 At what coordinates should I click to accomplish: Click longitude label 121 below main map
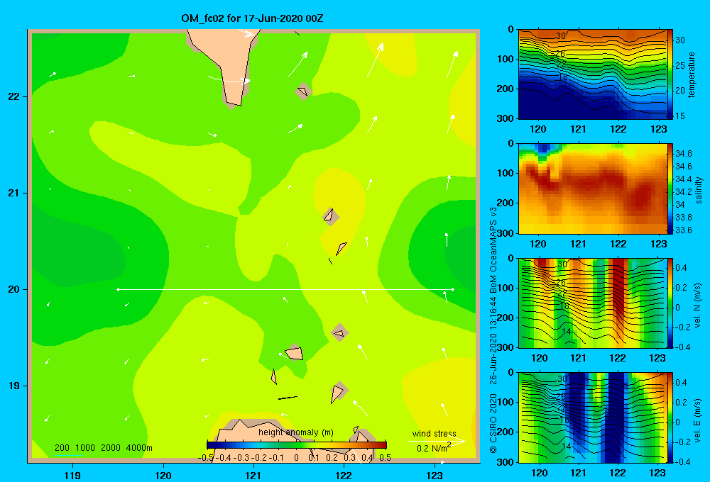(x=253, y=475)
